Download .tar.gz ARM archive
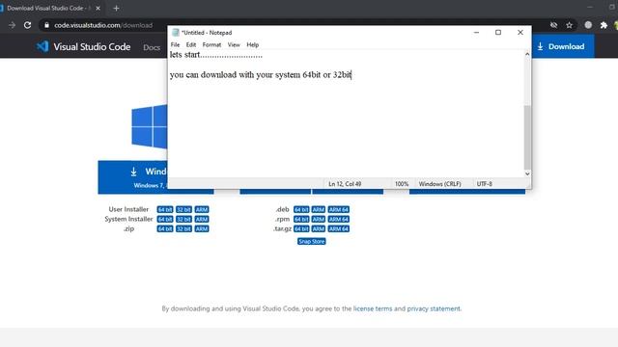 click(x=319, y=228)
